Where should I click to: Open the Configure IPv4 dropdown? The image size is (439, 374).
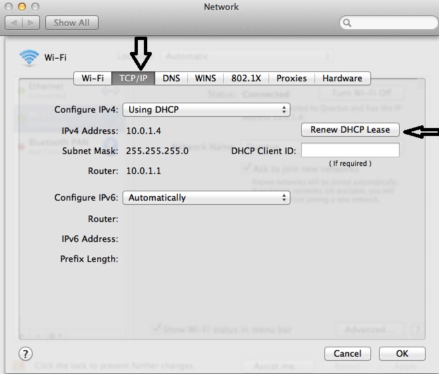[207, 109]
